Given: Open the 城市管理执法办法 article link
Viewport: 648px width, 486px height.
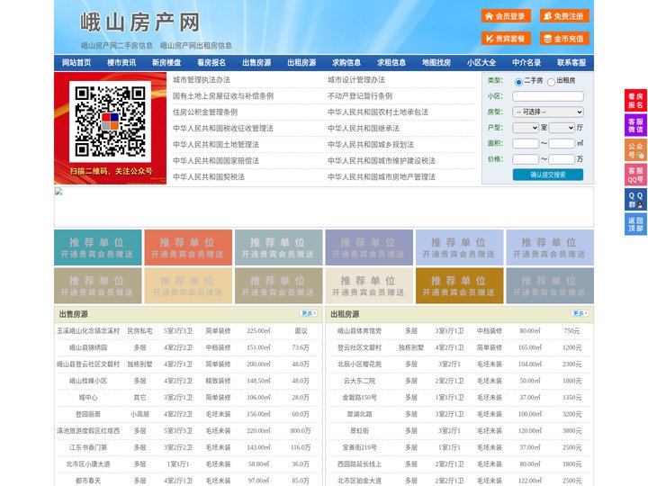Looking at the screenshot, I should click(202, 80).
